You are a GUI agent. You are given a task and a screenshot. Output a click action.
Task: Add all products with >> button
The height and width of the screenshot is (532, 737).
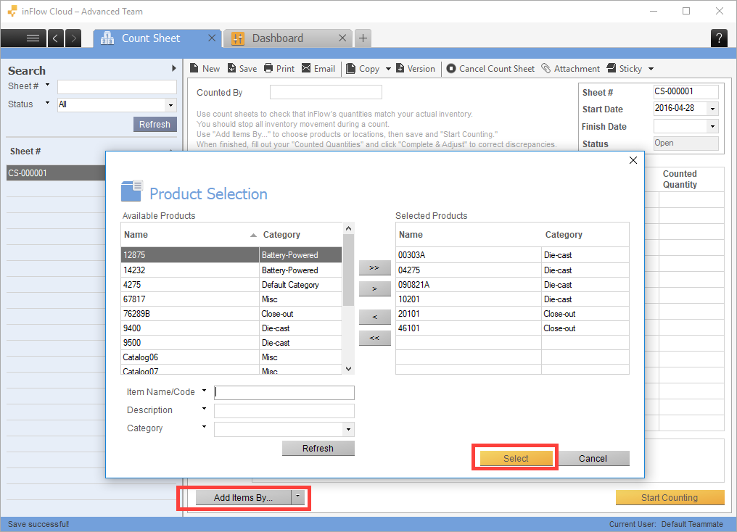click(x=374, y=267)
